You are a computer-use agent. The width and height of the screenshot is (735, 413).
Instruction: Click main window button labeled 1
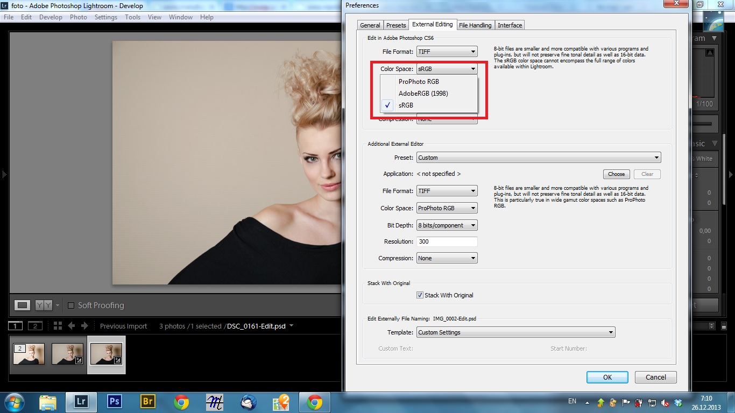[16, 326]
